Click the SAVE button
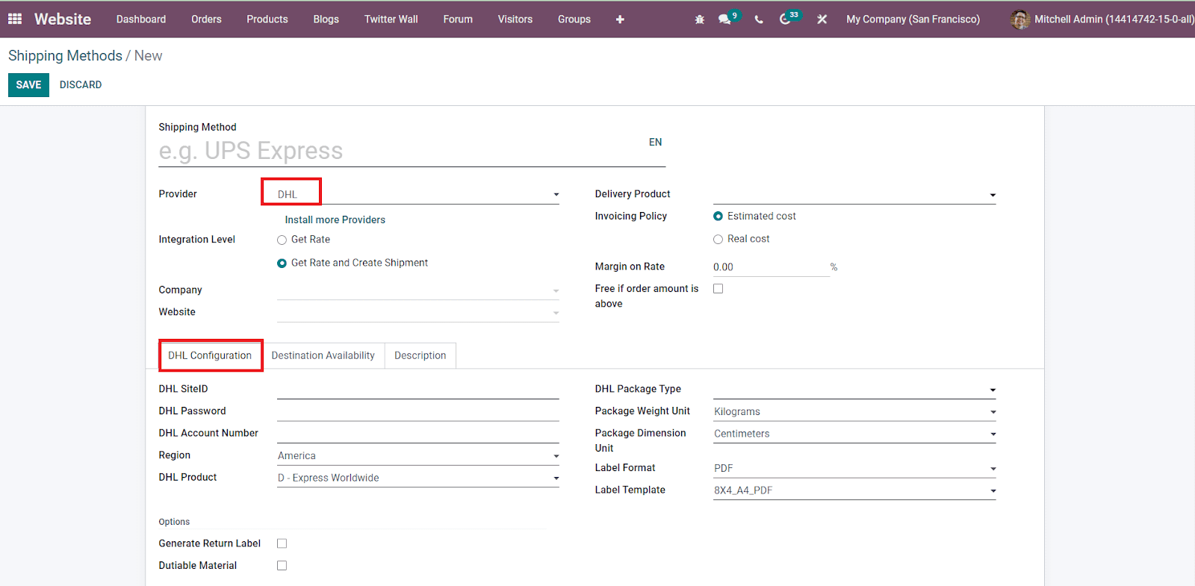1195x586 pixels. 28,85
